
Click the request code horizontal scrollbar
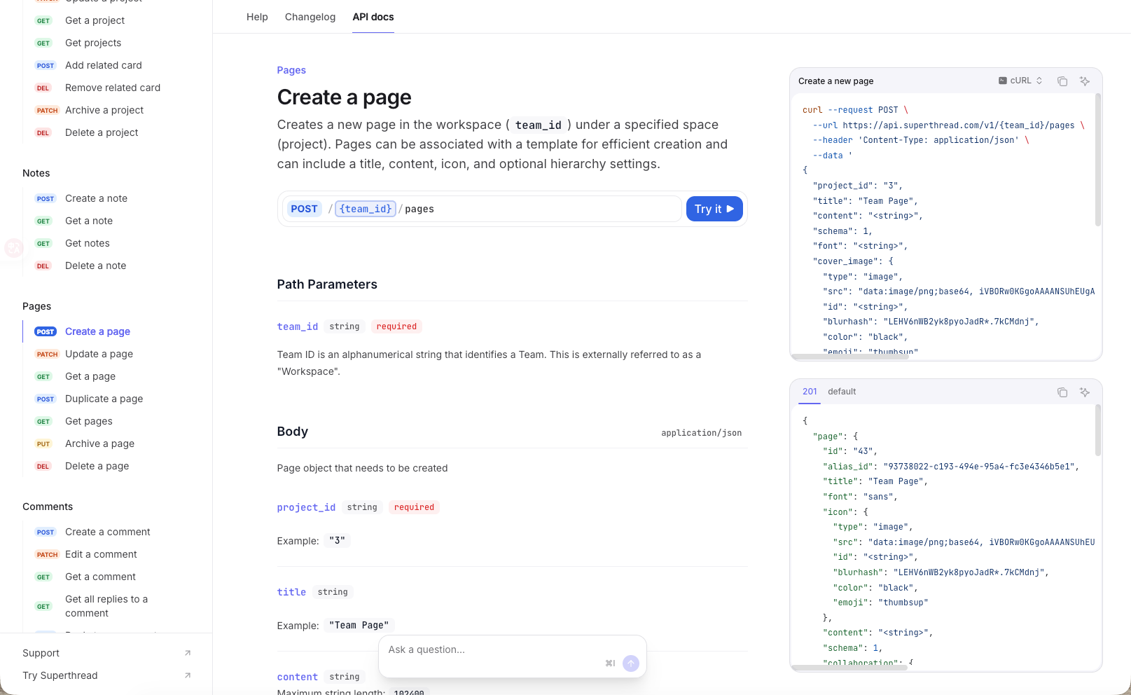[850, 357]
